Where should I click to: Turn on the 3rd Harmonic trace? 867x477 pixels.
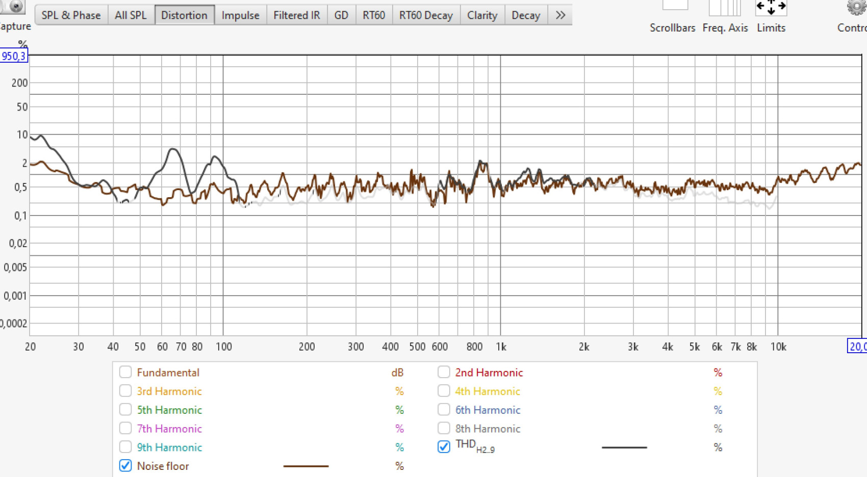pos(125,391)
